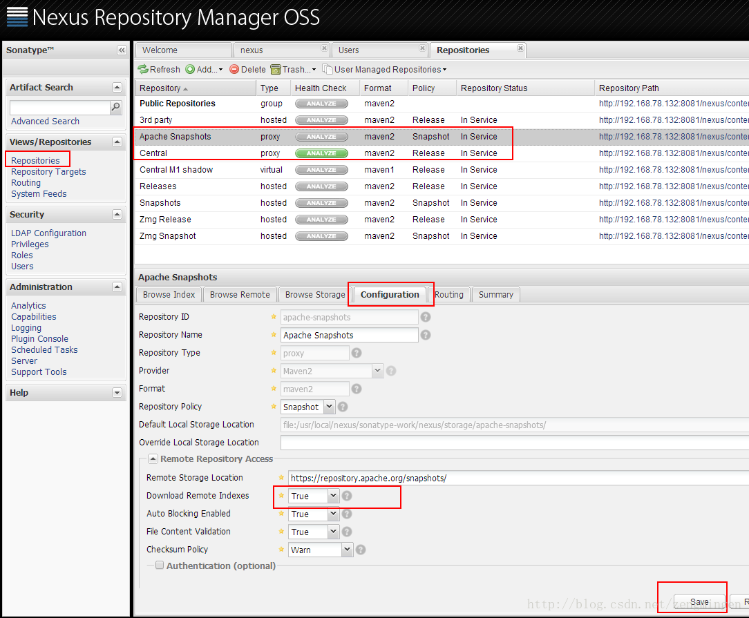
Task: Sort by the Repository column header
Action: click(x=196, y=88)
